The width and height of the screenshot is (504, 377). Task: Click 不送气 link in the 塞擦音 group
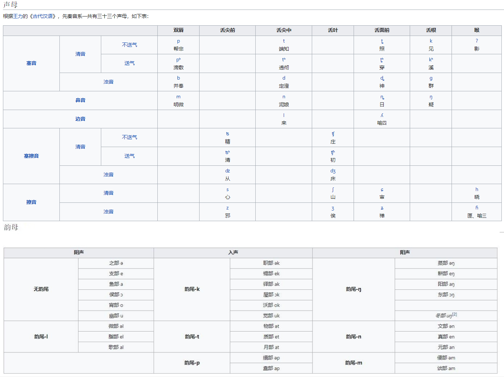coord(129,138)
